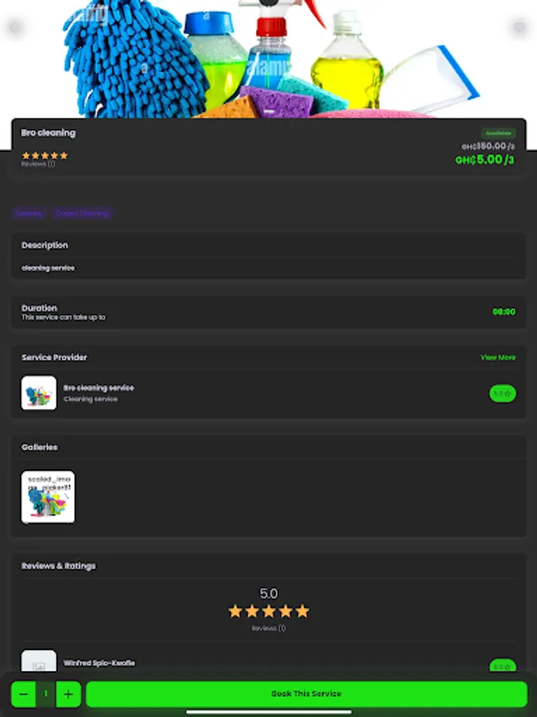The image size is (537, 717).
Task: Select the Carpet Cleaning category tag
Action: click(x=82, y=213)
